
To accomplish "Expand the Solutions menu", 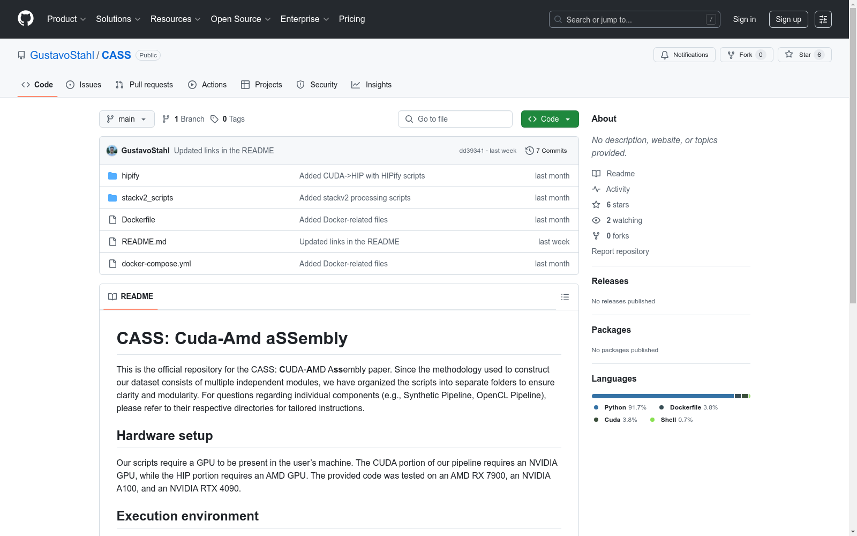I will [x=118, y=19].
